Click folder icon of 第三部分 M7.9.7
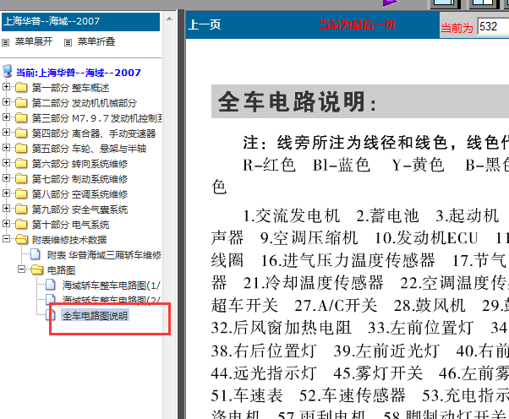 tap(21, 118)
